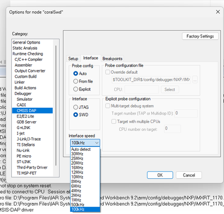
Task: Select CMSIS DAP driver entry
Action: (32, 111)
